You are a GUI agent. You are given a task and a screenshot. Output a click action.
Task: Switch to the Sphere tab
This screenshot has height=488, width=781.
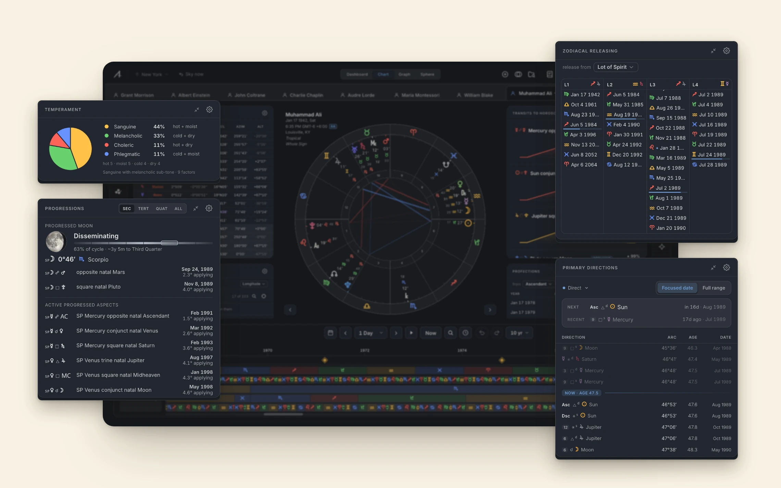(427, 74)
